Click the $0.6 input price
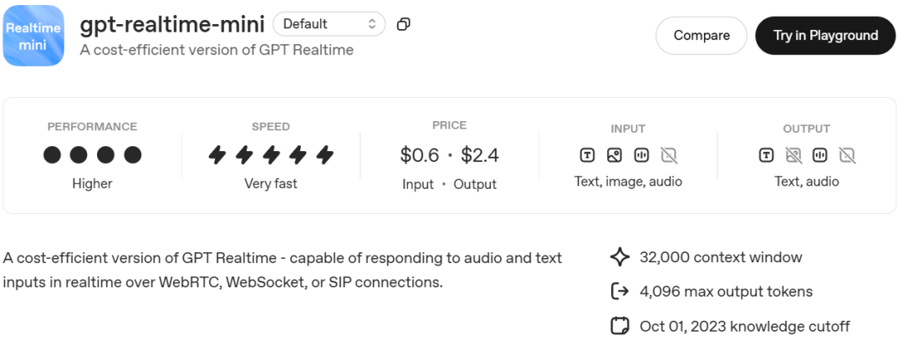Viewport: 903px width, 345px height. point(419,155)
